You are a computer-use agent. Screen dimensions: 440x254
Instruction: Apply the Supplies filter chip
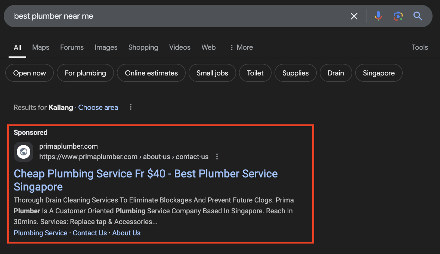pos(295,73)
